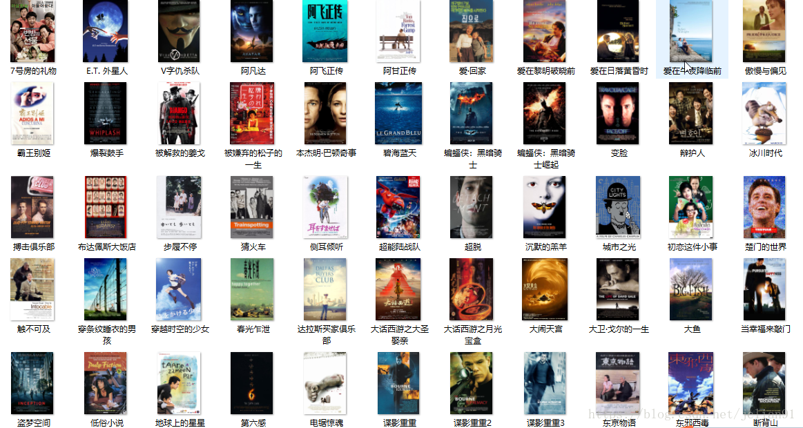This screenshot has height=428, width=803.
Task: Click the 超脱 file label
Action: 473,246
